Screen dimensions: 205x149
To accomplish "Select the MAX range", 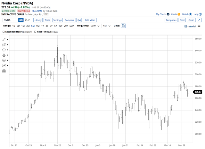I will tap(72, 26).
